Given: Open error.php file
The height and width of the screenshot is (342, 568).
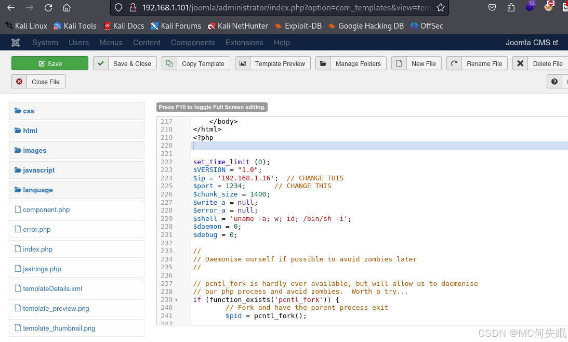Looking at the screenshot, I should (x=36, y=229).
